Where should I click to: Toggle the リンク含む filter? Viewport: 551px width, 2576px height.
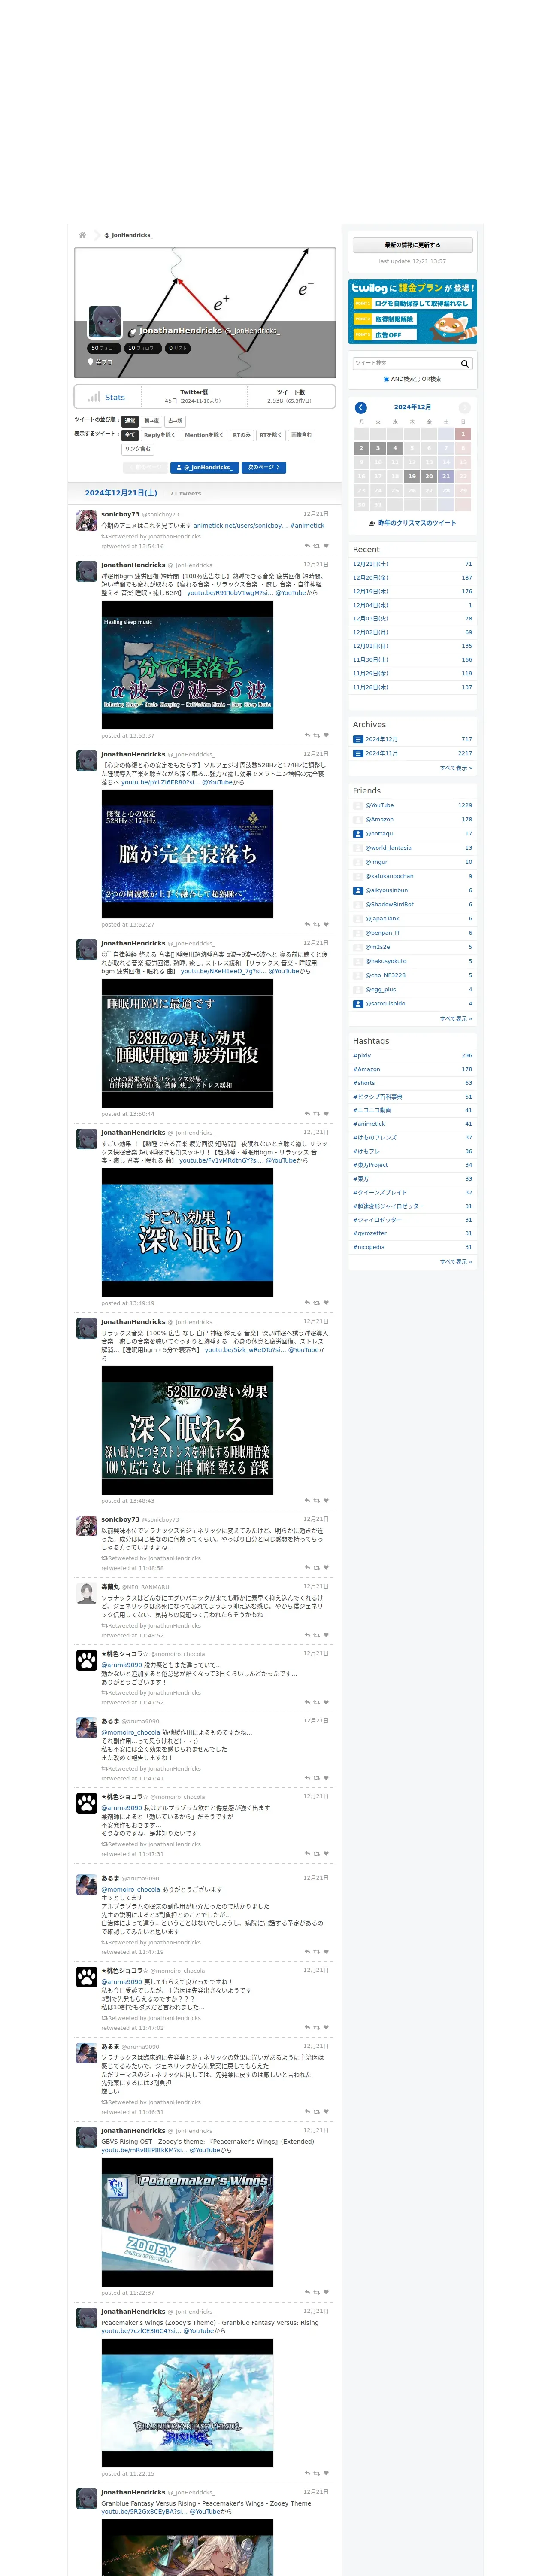(138, 449)
